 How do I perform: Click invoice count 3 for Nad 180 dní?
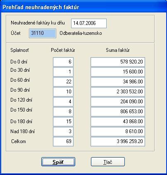(x=63, y=131)
